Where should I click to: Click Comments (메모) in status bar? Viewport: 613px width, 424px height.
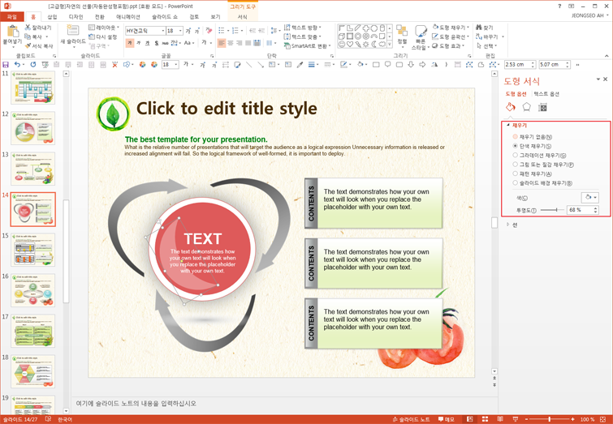(446, 419)
